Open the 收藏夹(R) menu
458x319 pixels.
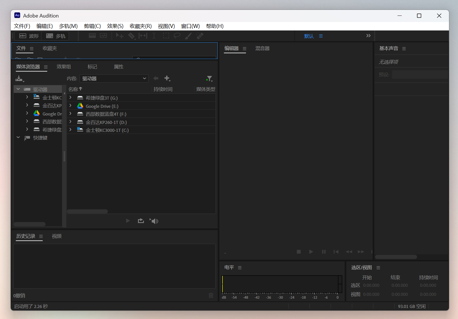click(x=141, y=26)
